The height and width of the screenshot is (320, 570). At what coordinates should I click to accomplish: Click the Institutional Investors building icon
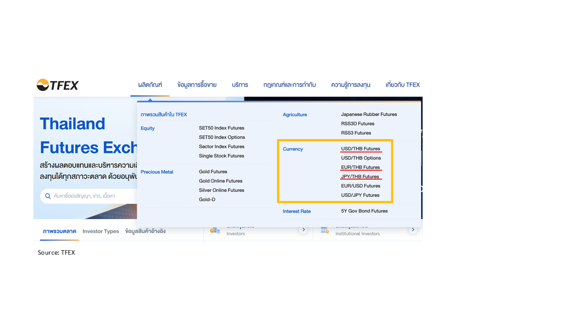tap(325, 230)
